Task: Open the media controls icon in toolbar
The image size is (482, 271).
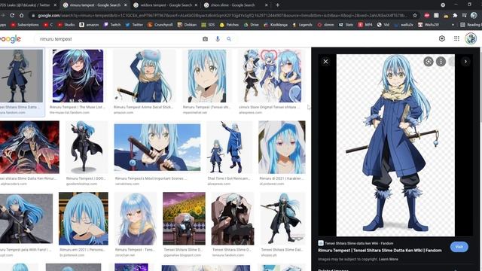Action: (464, 15)
